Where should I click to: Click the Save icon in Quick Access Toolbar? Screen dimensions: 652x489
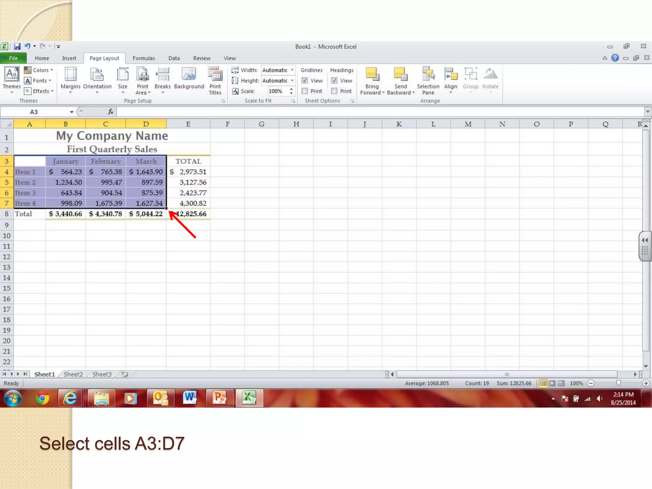coord(17,46)
